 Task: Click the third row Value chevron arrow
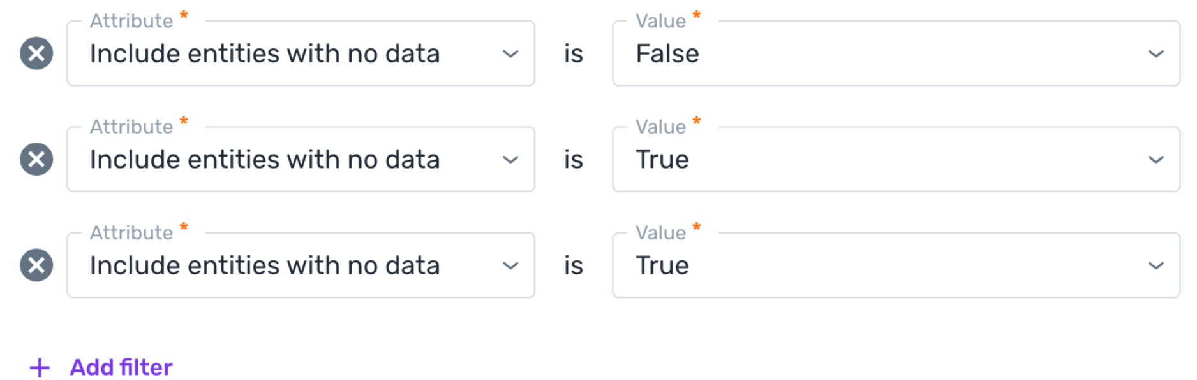1156,265
